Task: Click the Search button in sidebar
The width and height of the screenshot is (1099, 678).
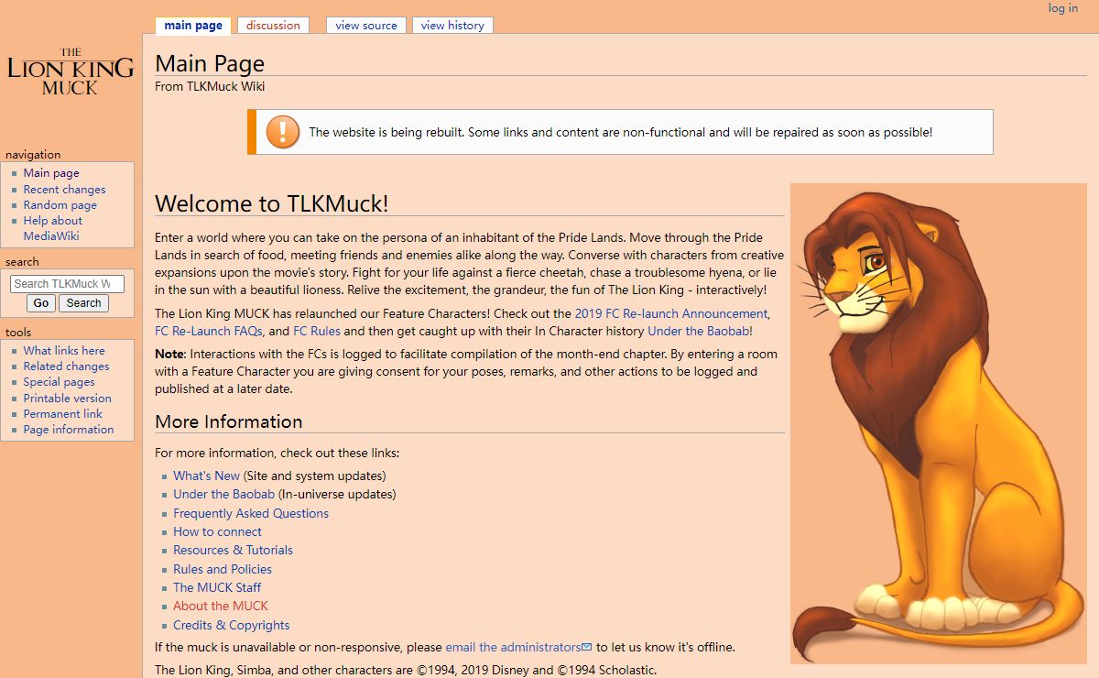Action: pyautogui.click(x=83, y=303)
